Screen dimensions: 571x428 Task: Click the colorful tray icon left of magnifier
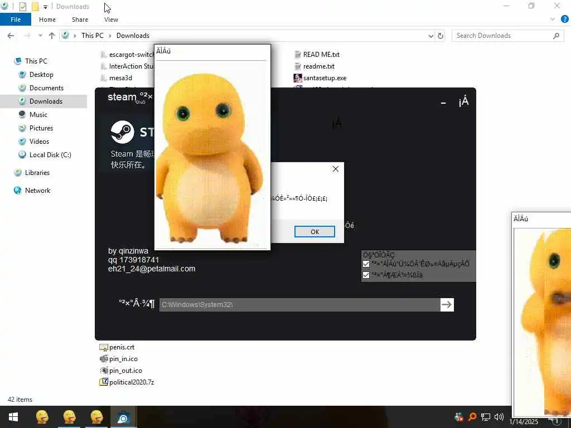[x=459, y=417]
